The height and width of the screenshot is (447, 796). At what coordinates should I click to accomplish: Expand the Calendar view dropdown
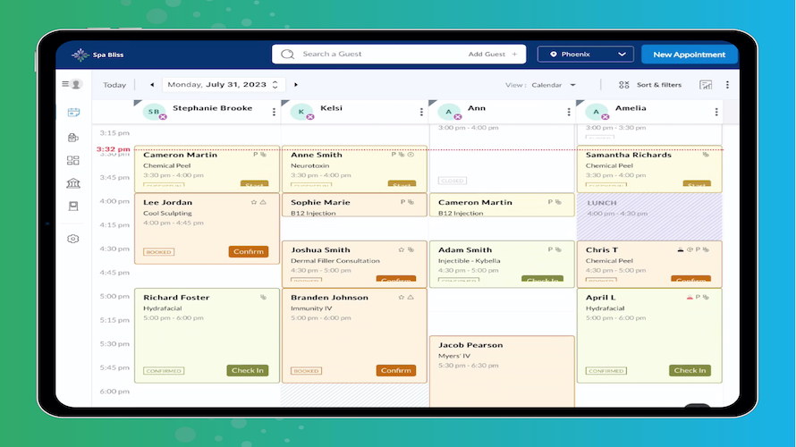pyautogui.click(x=554, y=85)
